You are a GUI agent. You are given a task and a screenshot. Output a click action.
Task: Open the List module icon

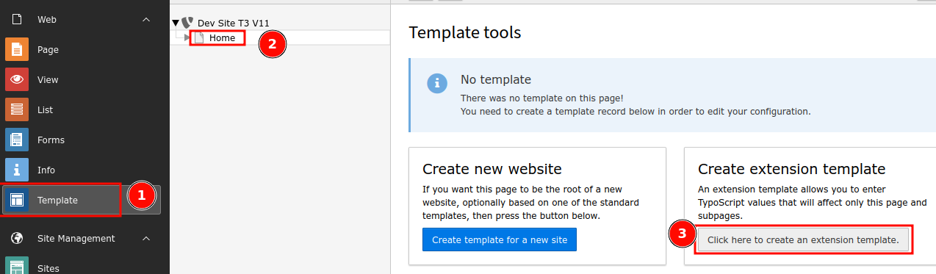pos(17,109)
